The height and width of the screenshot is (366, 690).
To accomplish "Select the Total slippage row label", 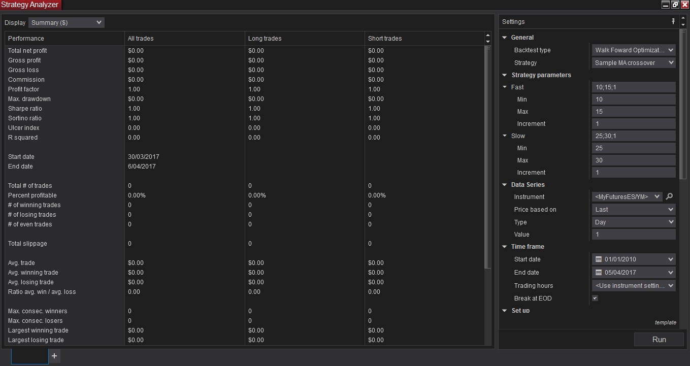I will pos(27,244).
